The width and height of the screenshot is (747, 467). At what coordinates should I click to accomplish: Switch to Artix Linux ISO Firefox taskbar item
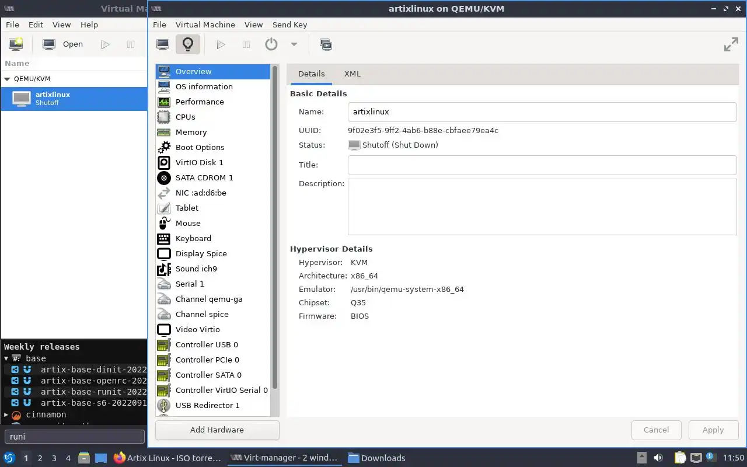168,458
